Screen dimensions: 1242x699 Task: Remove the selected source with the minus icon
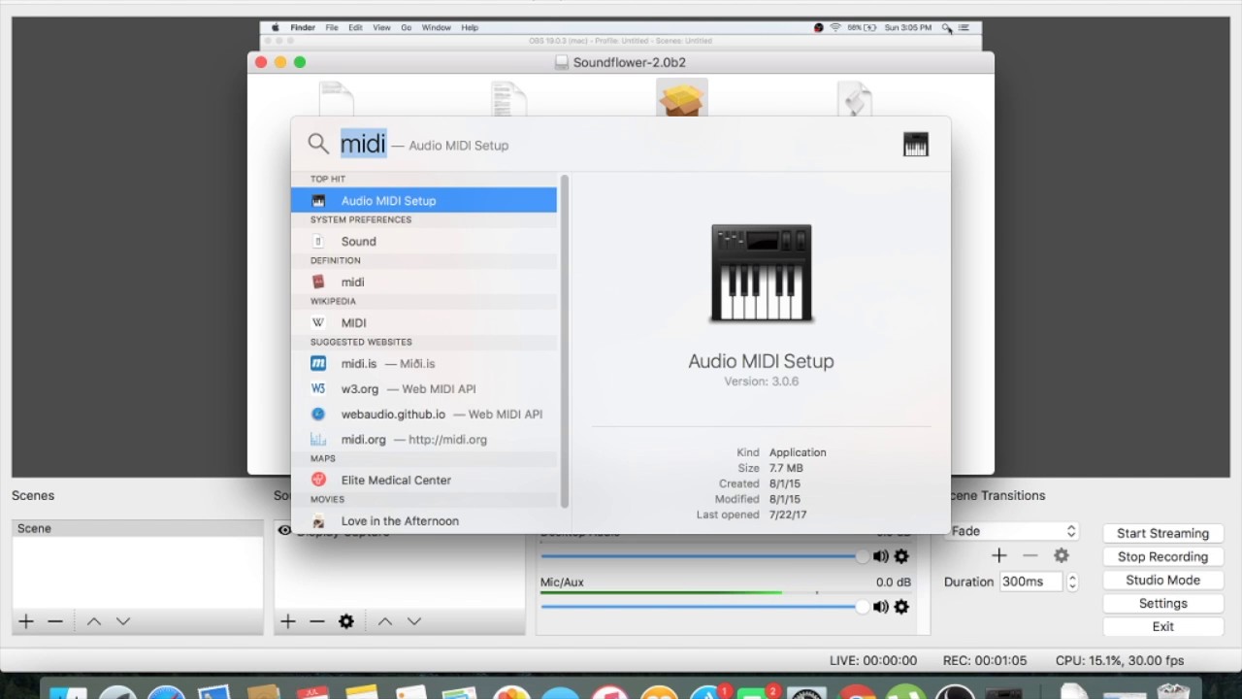tap(317, 621)
